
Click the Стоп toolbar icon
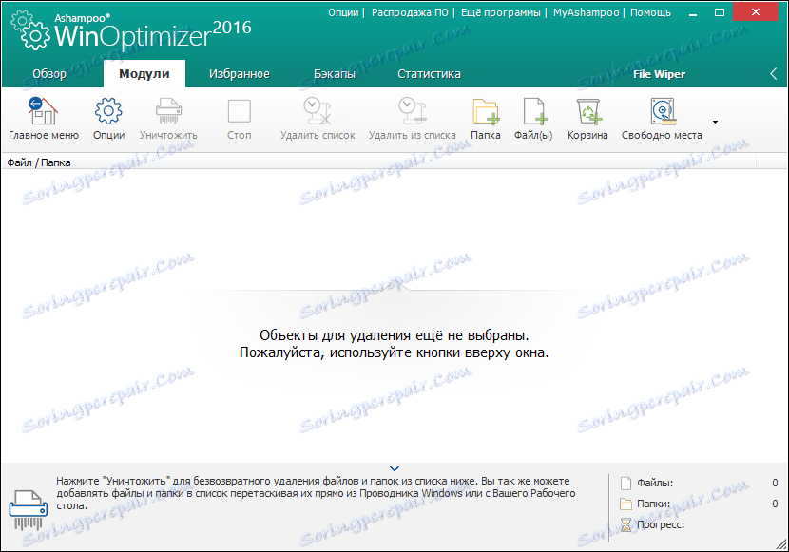tap(239, 118)
